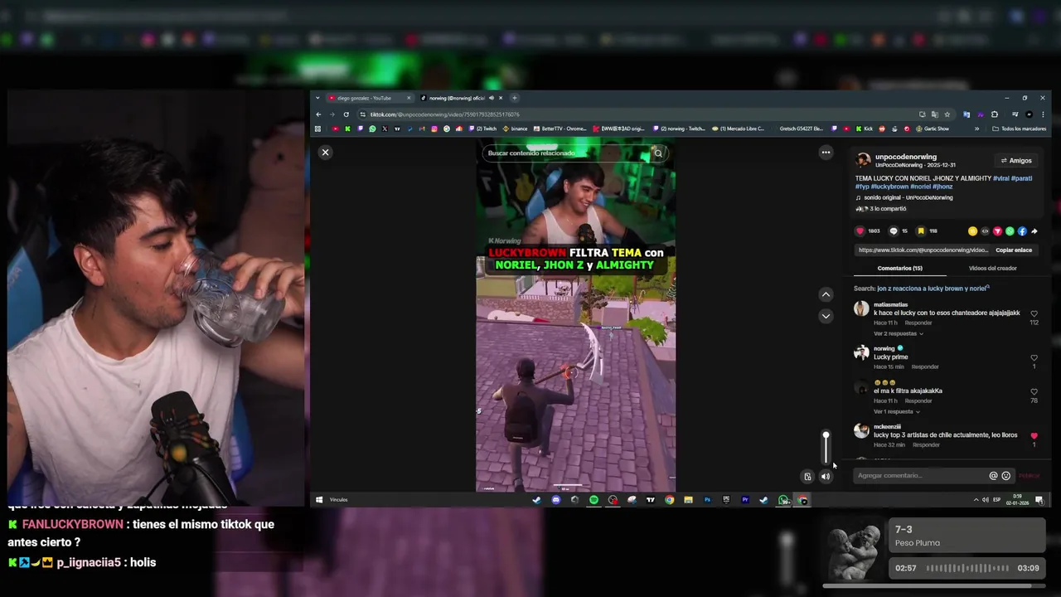Switch to Videos del creador tab

(x=992, y=269)
